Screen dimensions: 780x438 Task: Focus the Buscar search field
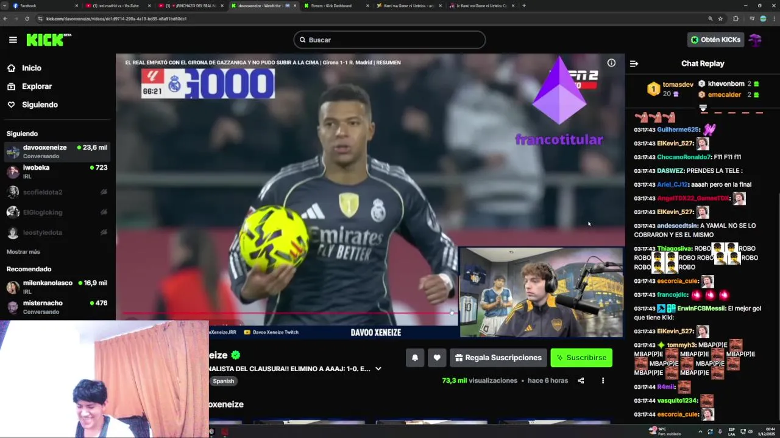[389, 40]
